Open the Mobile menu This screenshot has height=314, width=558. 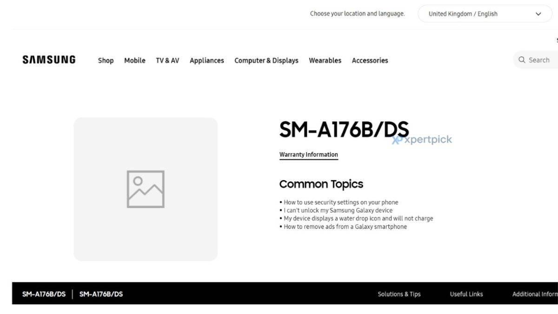click(135, 60)
